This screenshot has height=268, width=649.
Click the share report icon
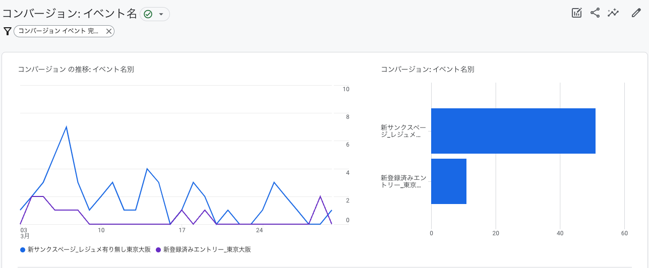[595, 14]
